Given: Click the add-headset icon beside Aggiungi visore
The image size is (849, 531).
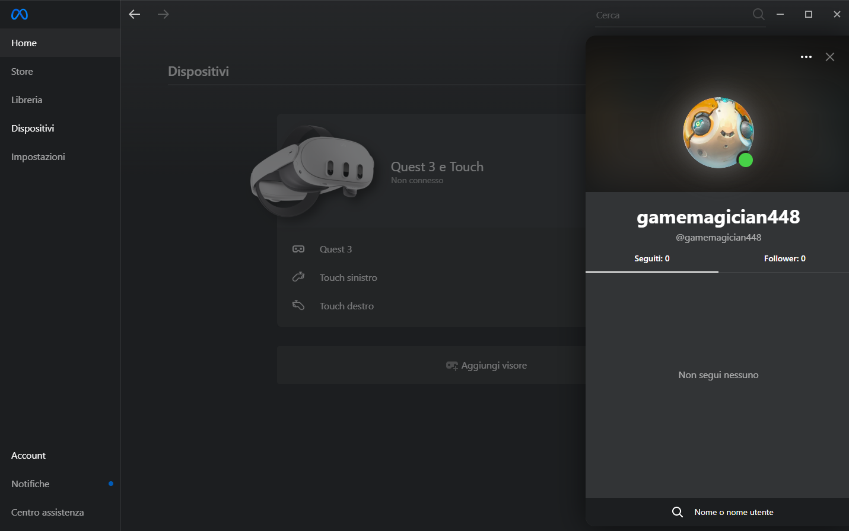Looking at the screenshot, I should pyautogui.click(x=452, y=366).
